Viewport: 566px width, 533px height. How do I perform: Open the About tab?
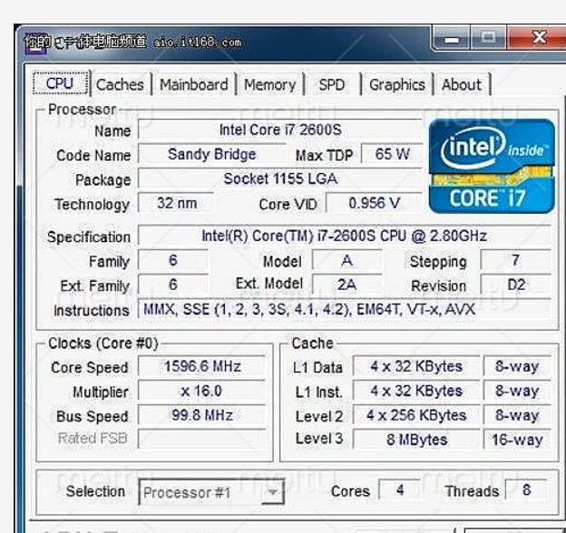[462, 84]
